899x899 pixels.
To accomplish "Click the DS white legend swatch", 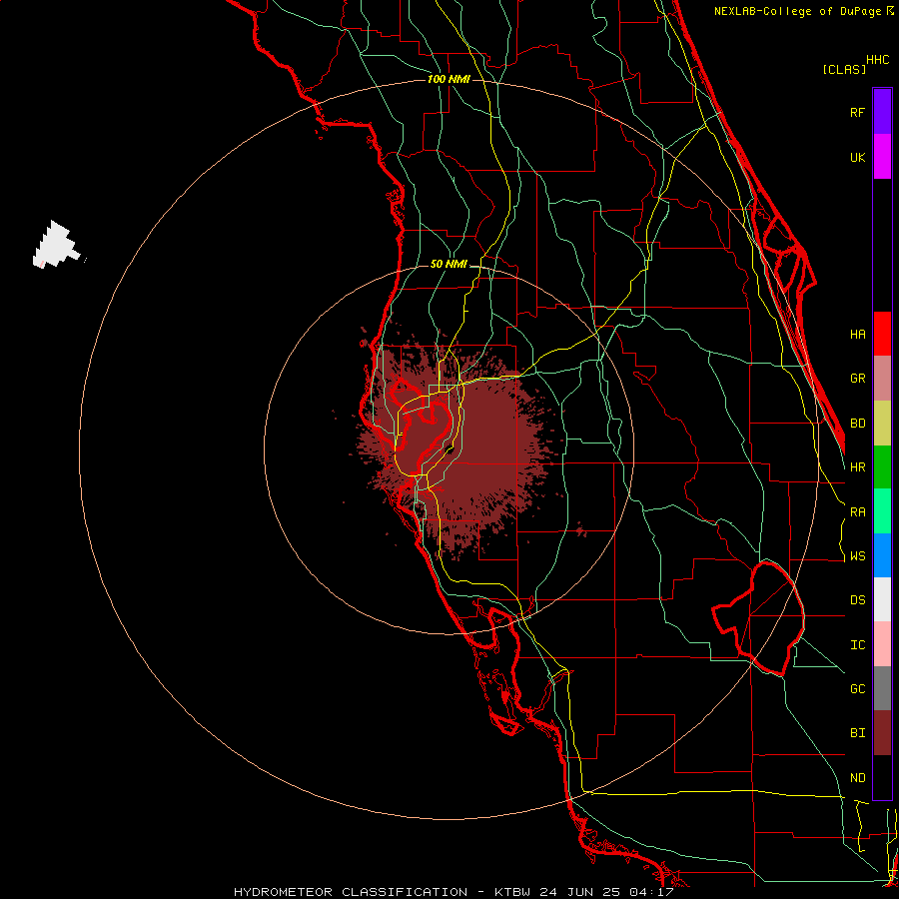I will click(882, 599).
